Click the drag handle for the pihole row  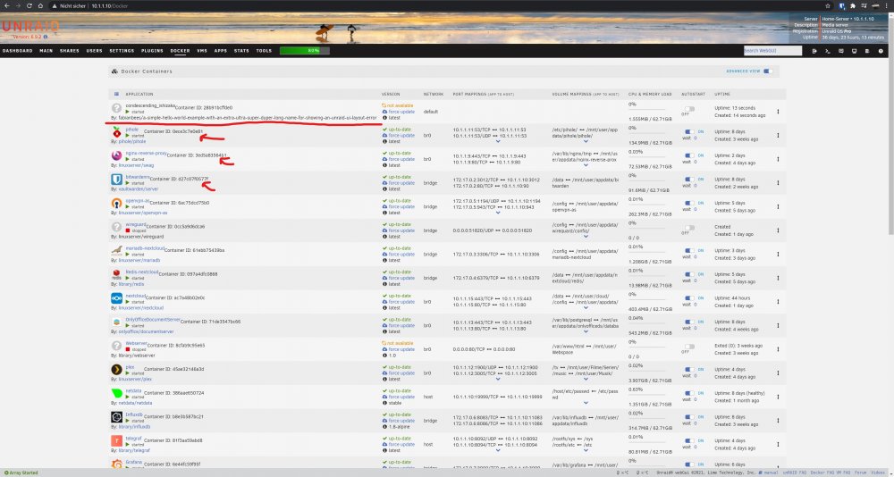point(778,136)
